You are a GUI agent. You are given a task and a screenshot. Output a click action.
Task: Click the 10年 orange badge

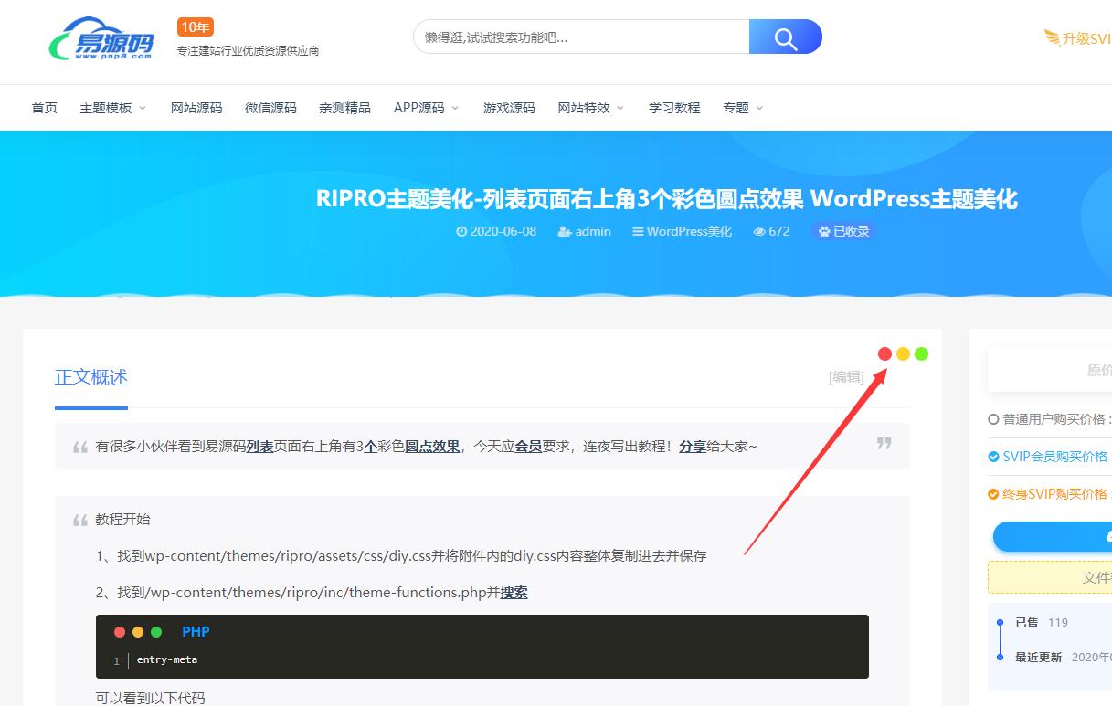pyautogui.click(x=196, y=27)
